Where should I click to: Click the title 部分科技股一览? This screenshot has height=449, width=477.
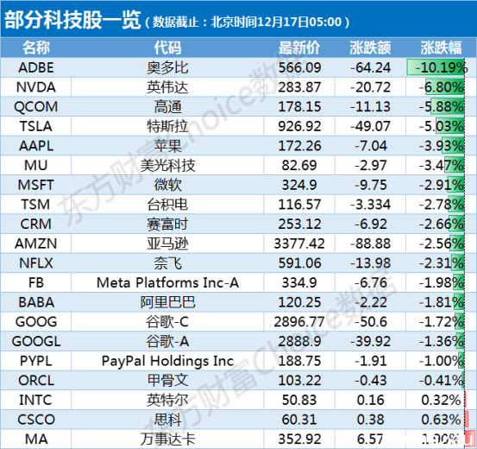[x=72, y=20]
